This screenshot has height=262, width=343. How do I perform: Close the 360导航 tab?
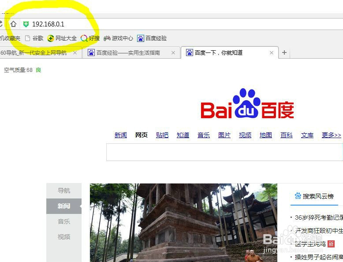click(75, 53)
